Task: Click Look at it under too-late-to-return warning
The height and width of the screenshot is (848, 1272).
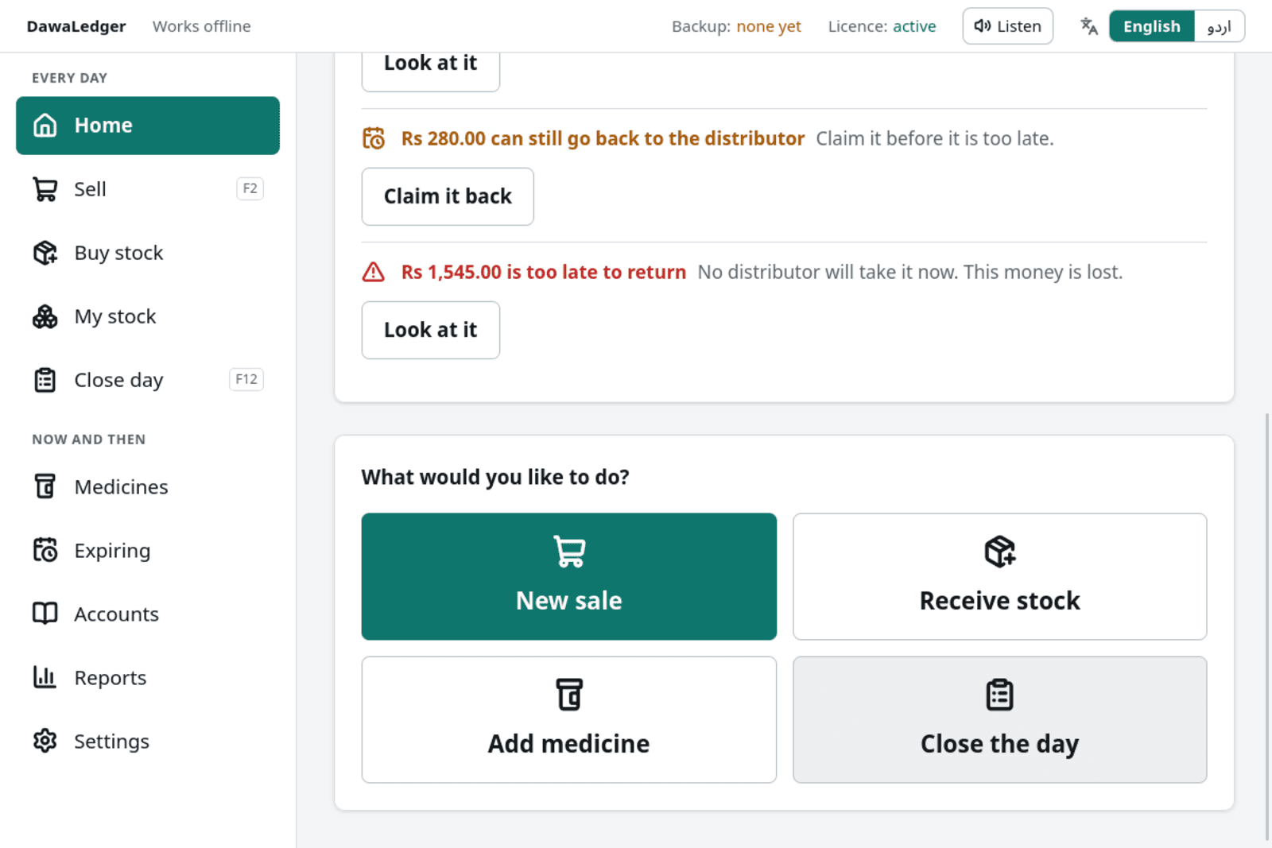Action: click(431, 330)
